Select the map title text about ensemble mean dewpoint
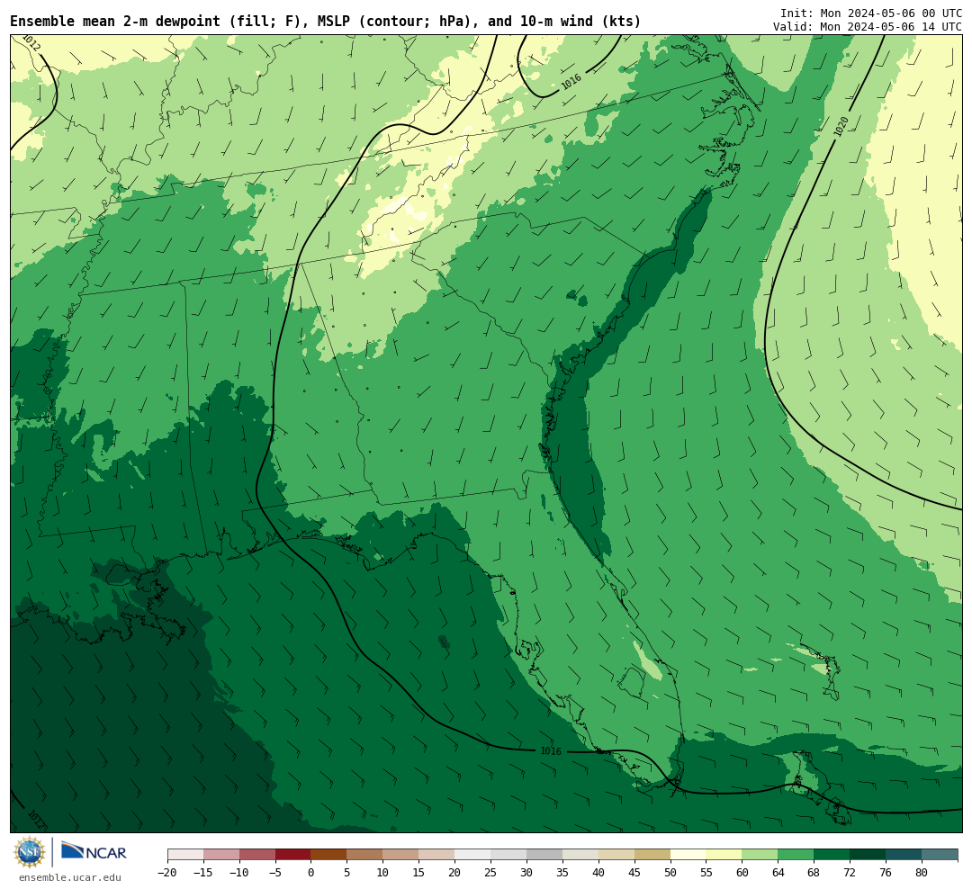This screenshot has height=889, width=972. [326, 22]
